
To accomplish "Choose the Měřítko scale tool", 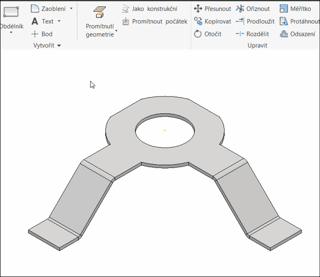I will point(295,9).
